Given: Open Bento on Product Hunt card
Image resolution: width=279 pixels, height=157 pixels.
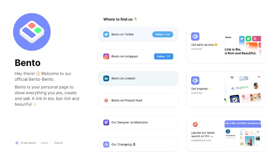Looking at the screenshot, I should click(138, 100).
